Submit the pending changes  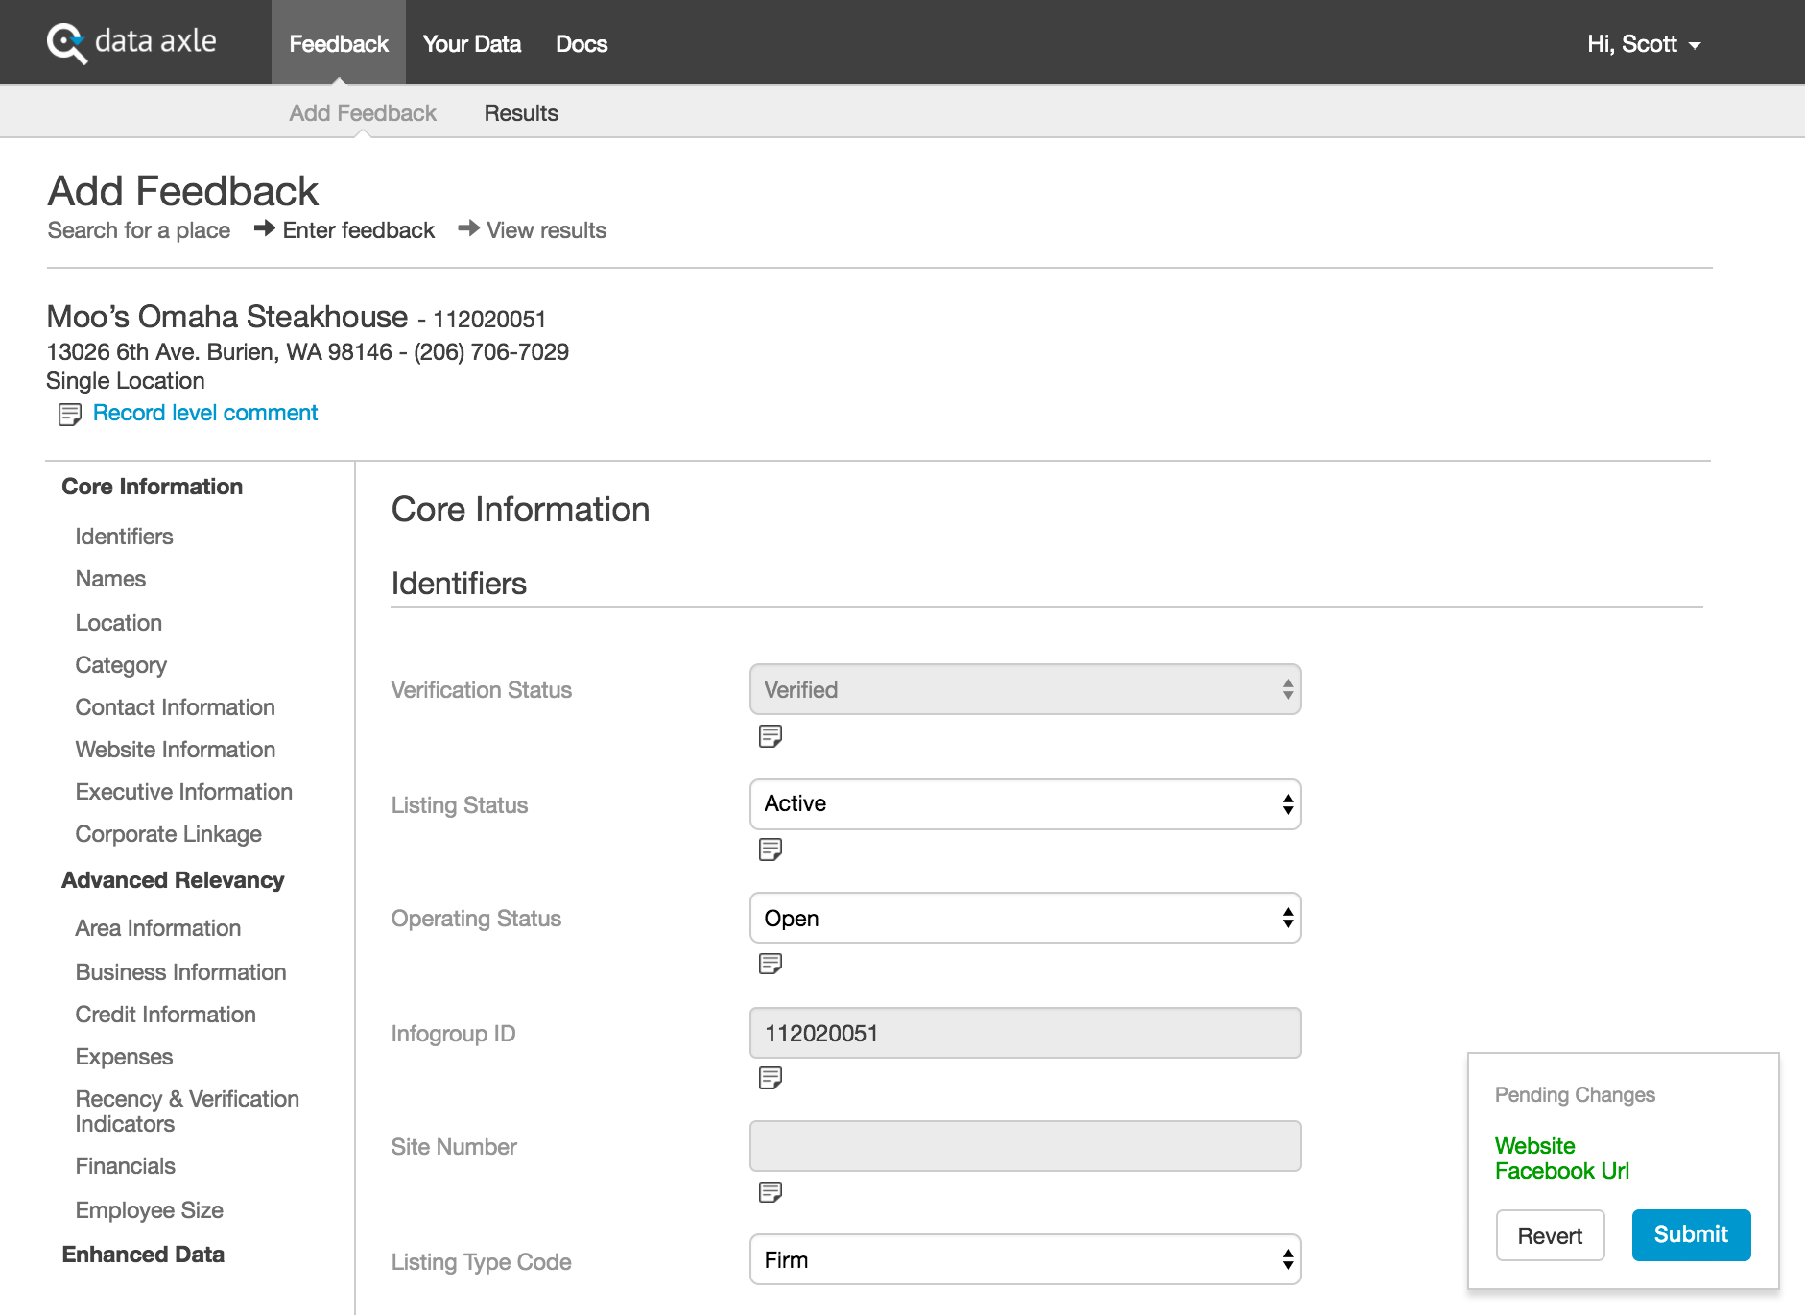point(1690,1235)
